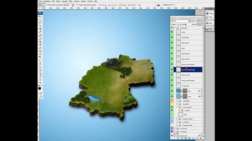This screenshot has width=252, height=141.
Task: Select the History Brush tool
Action: click(x=40, y=45)
